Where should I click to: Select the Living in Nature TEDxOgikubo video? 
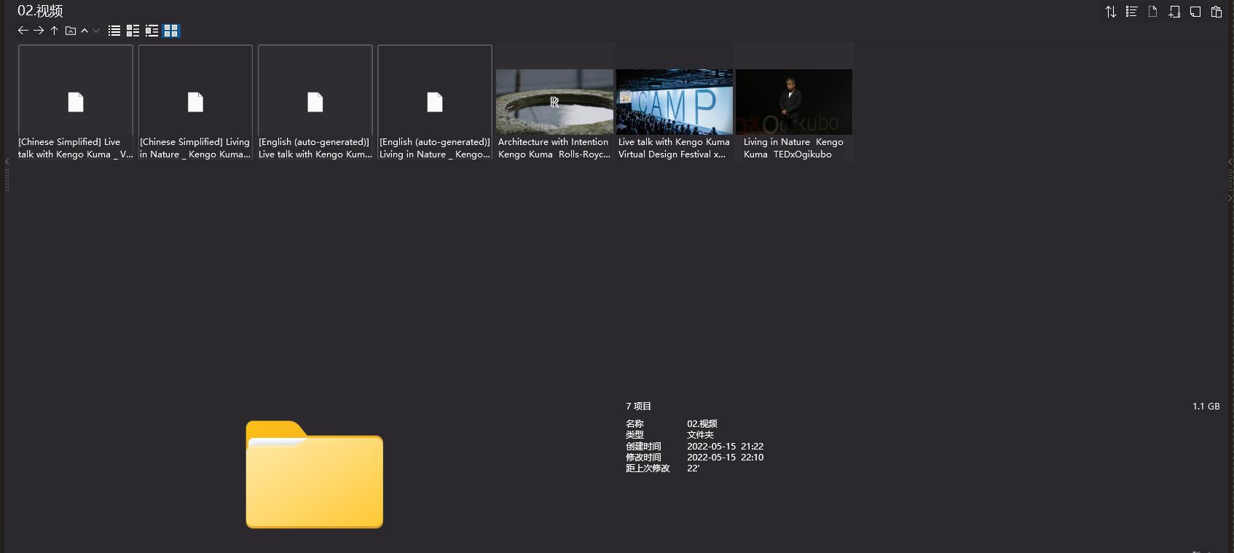(794, 102)
